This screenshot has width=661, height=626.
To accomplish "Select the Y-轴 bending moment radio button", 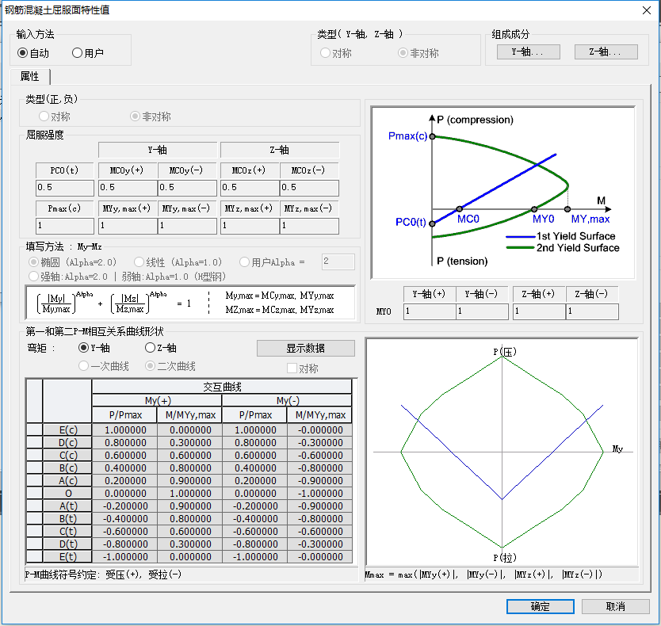I will tap(83, 348).
